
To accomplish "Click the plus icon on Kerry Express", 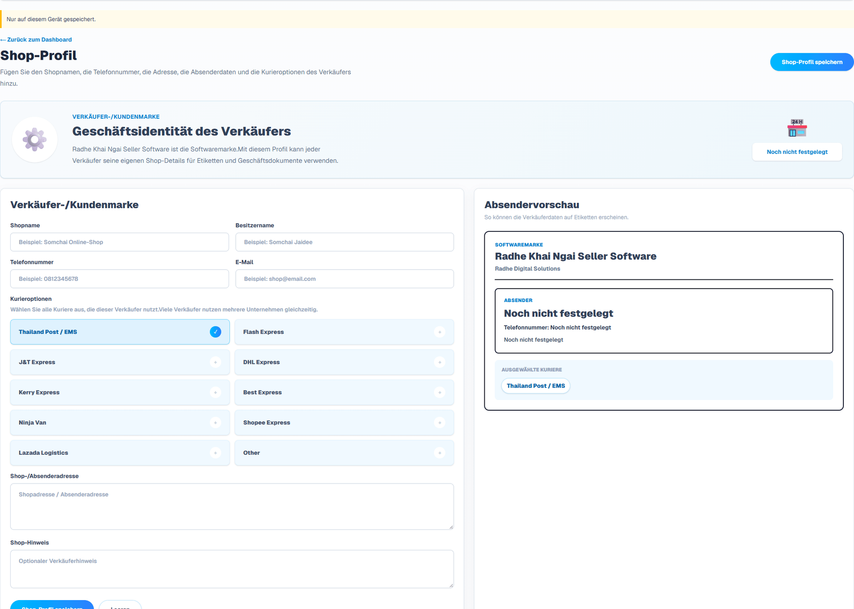I will coord(215,392).
